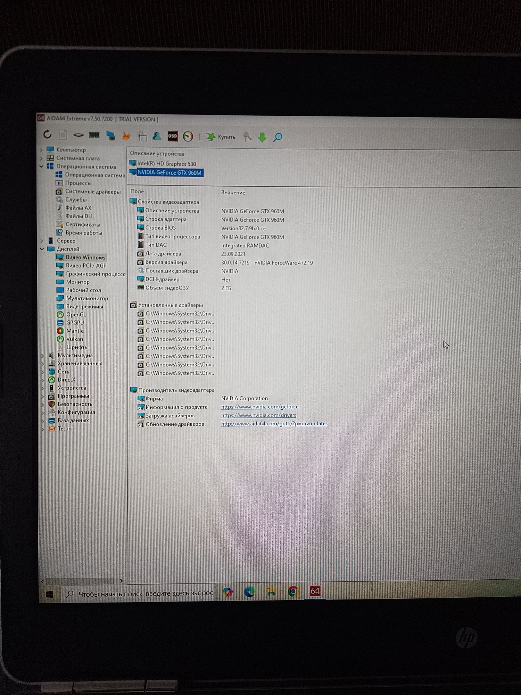Image resolution: width=521 pixels, height=695 pixels.
Task: Expand the Сервер tree node
Action: pos(42,241)
